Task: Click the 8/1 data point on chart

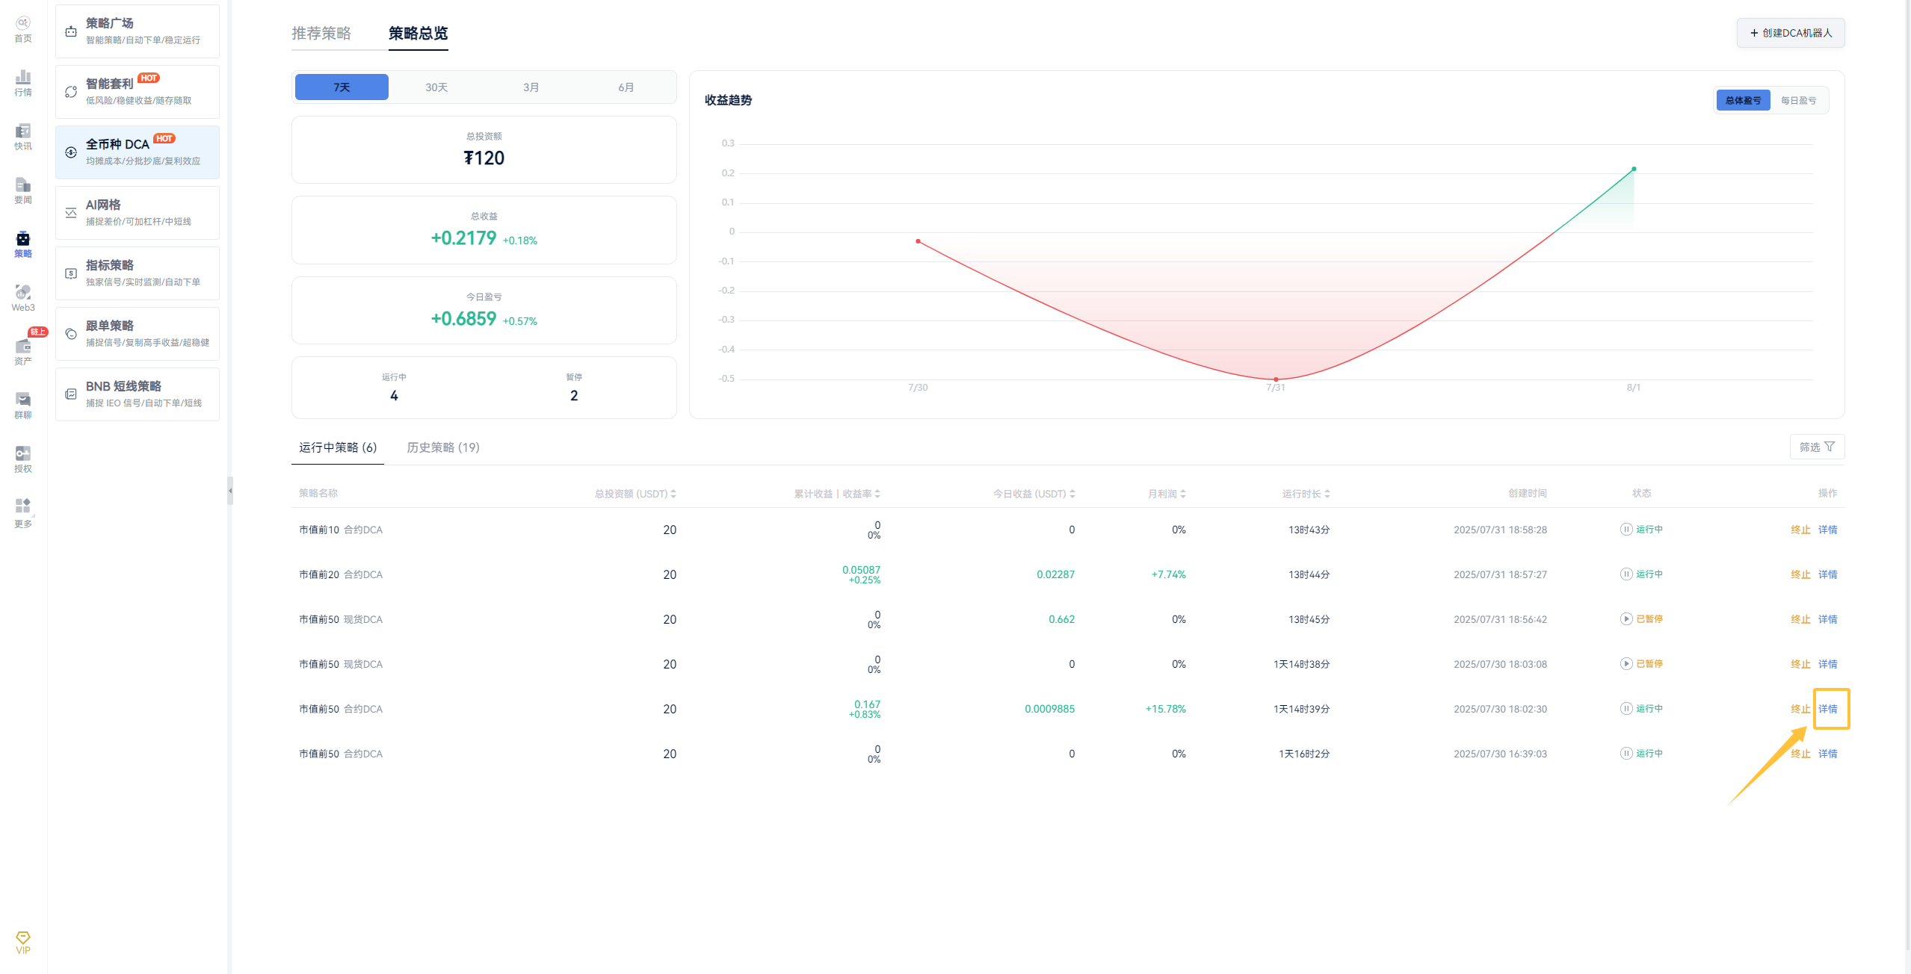Action: pos(1634,169)
